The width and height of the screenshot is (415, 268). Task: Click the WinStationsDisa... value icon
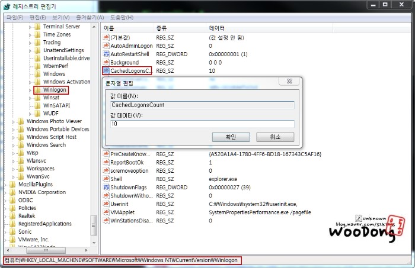click(x=106, y=221)
